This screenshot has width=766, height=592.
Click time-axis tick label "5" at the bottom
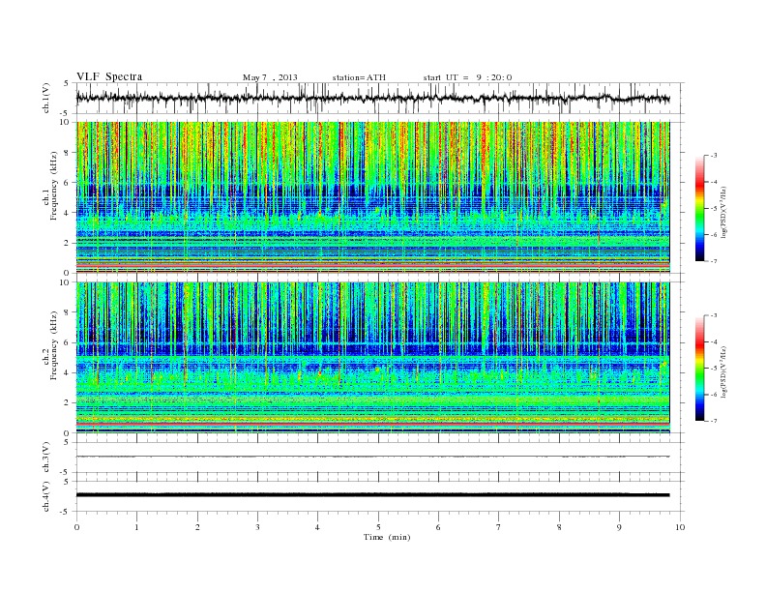point(378,527)
